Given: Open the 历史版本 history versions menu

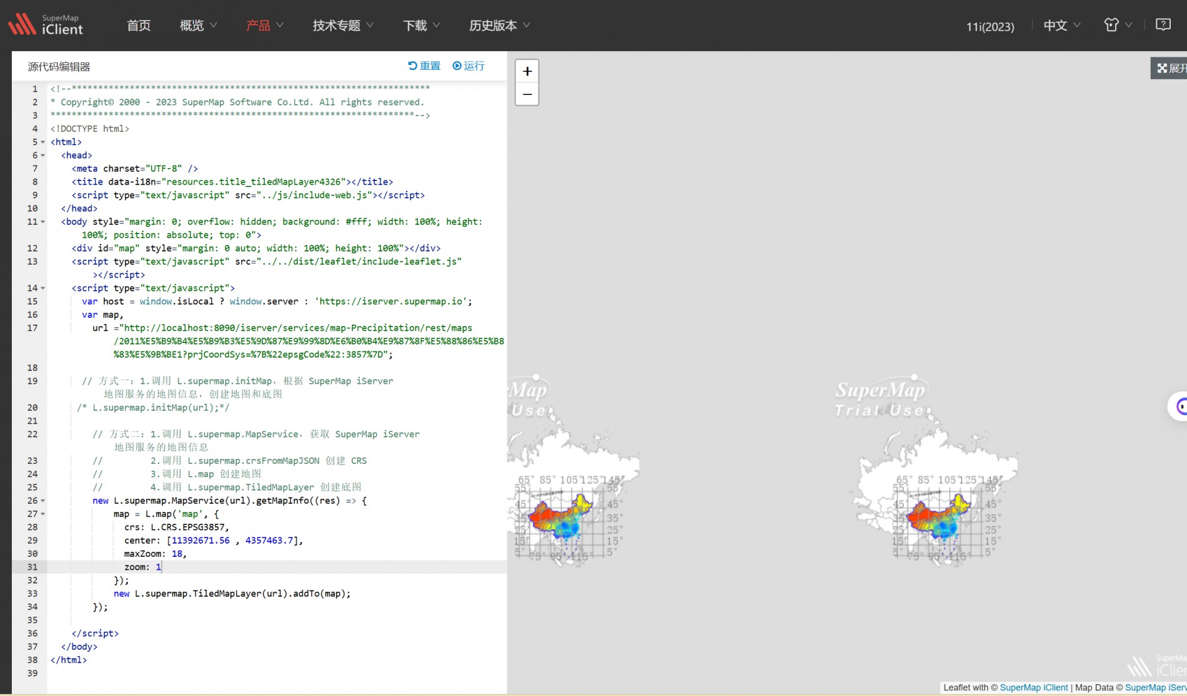Looking at the screenshot, I should (500, 26).
